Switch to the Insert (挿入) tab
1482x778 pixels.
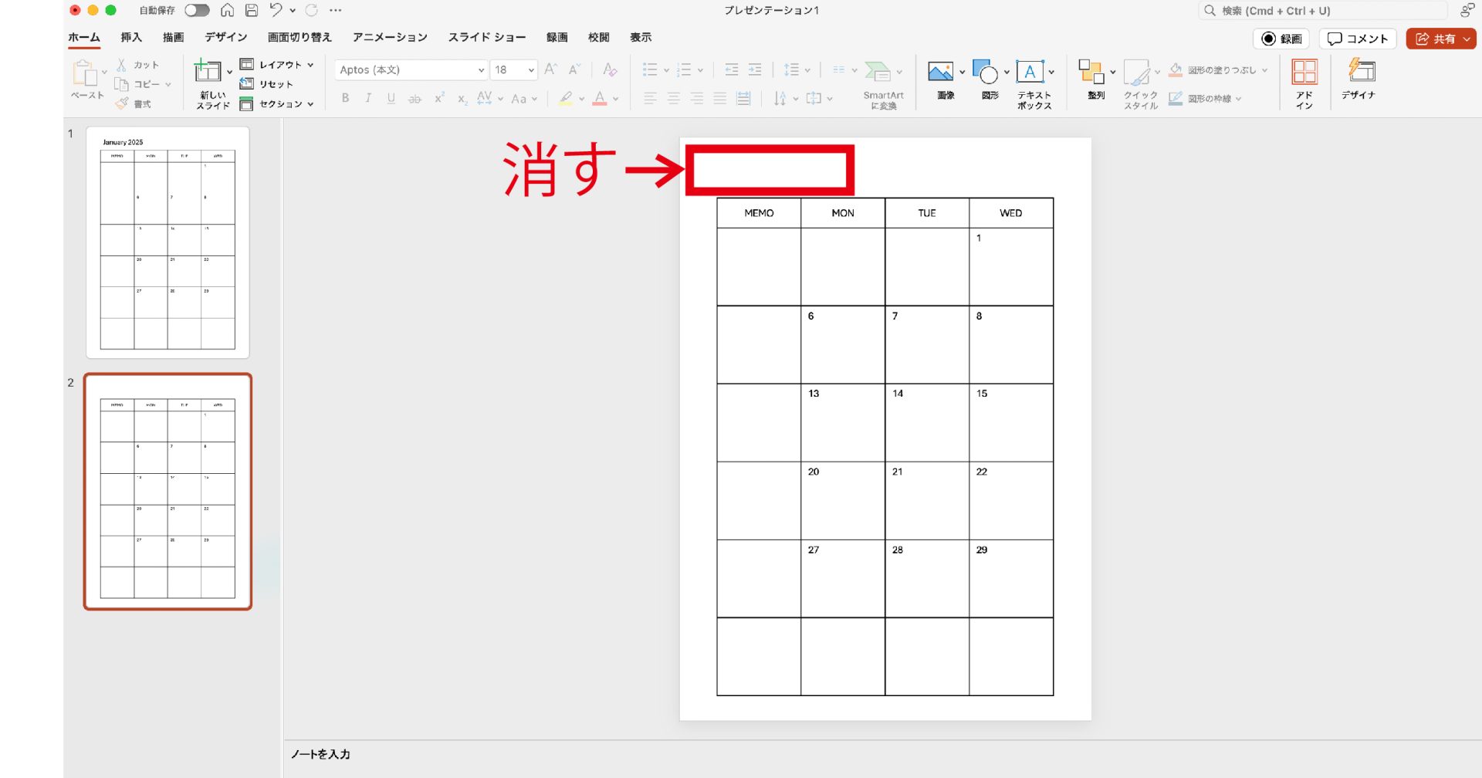tap(131, 37)
